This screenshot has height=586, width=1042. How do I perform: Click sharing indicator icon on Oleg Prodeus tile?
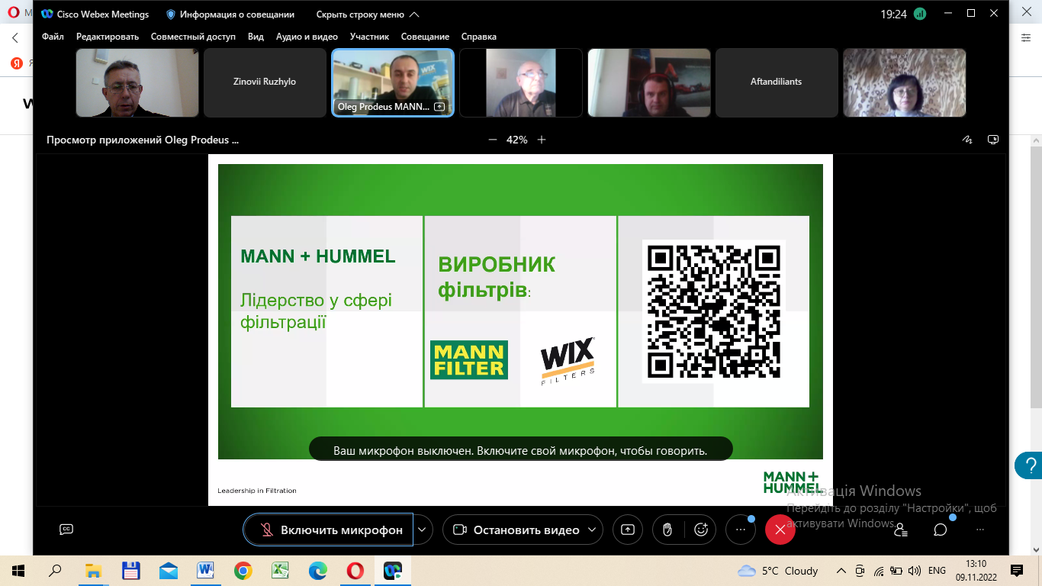click(439, 108)
